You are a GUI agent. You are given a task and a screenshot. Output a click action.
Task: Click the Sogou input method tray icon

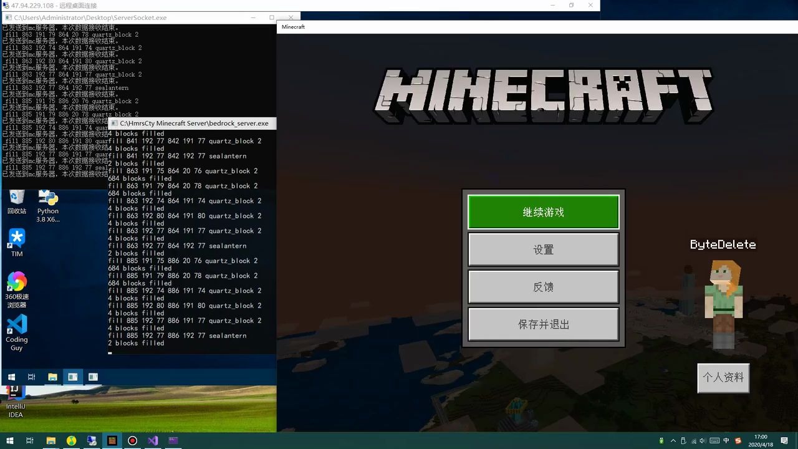[738, 441]
